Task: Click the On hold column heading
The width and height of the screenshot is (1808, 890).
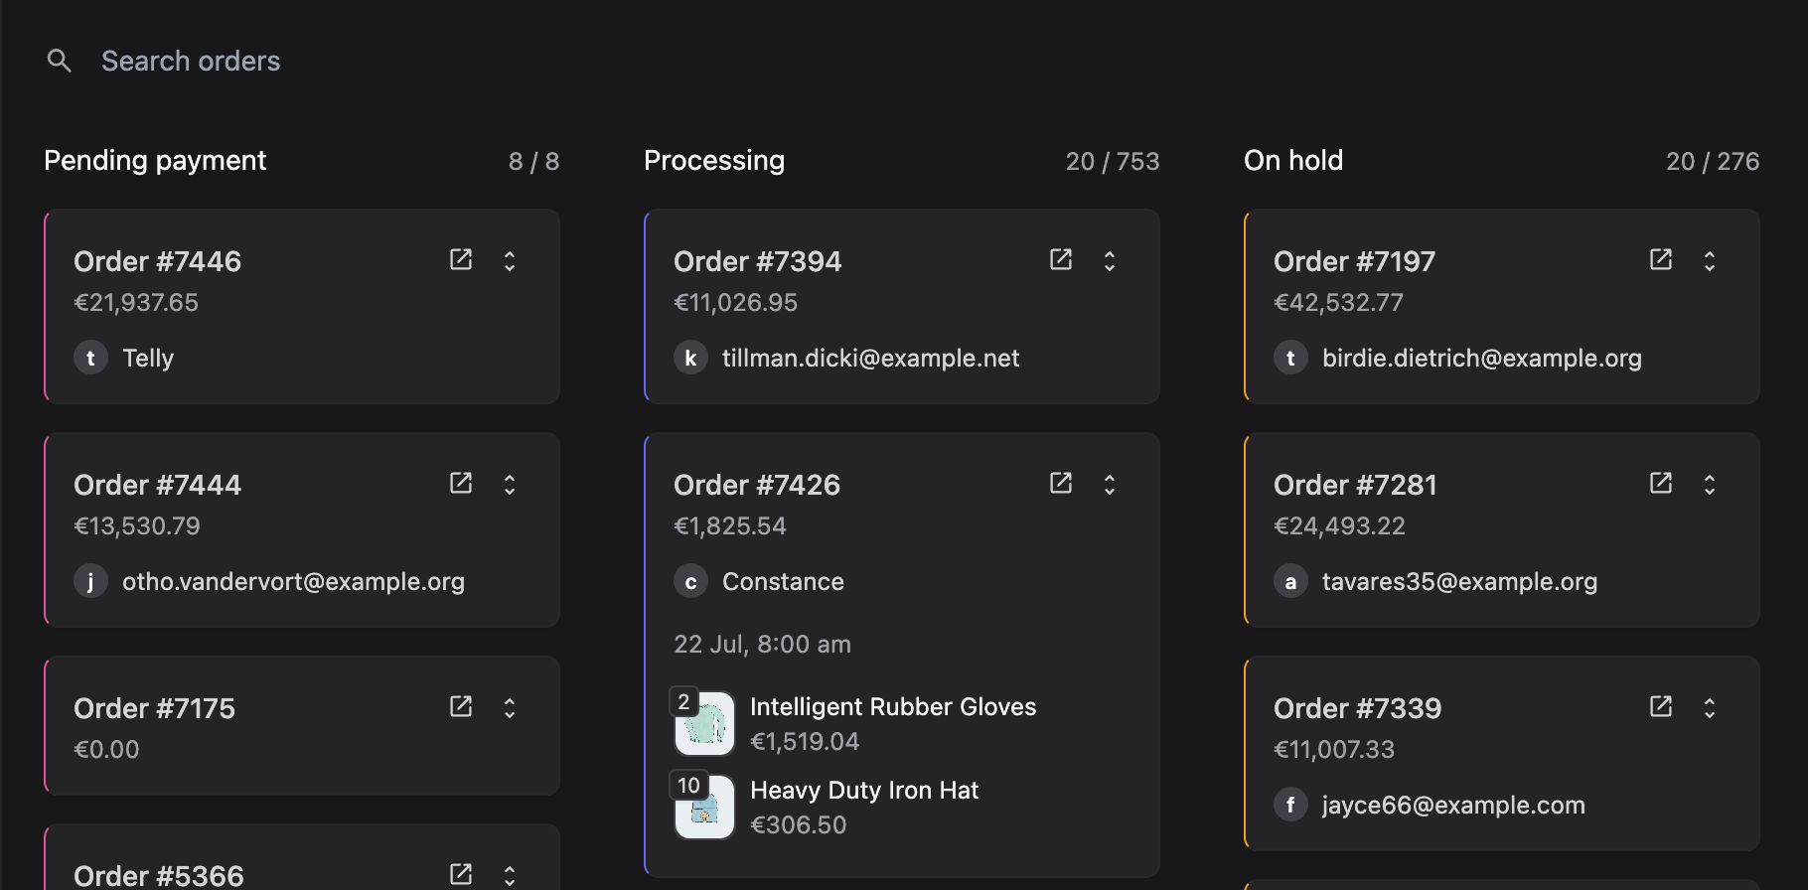Action: [1293, 161]
